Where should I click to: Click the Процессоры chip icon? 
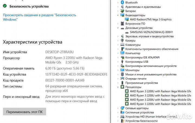click(122, 87)
